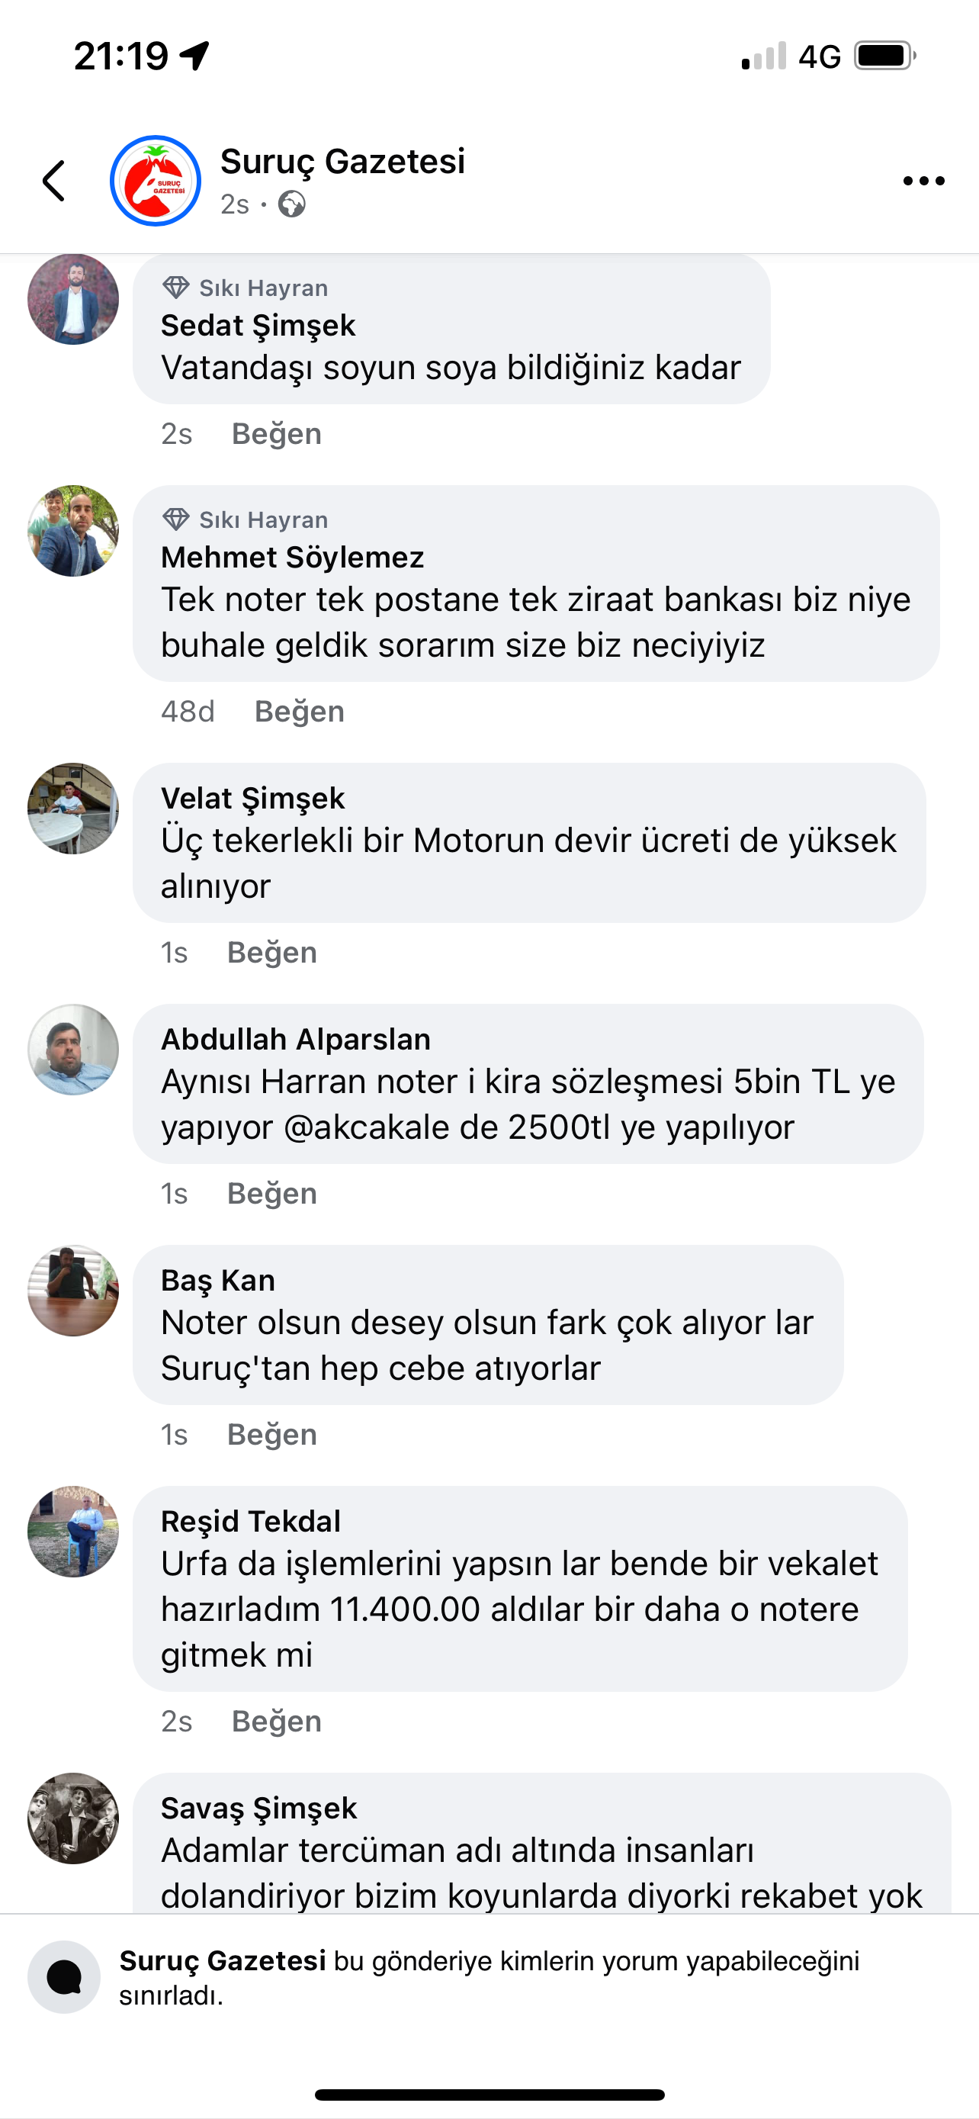The height and width of the screenshot is (2119, 979).
Task: Open Abdullah Alparslan's profile name link
Action: click(296, 1040)
